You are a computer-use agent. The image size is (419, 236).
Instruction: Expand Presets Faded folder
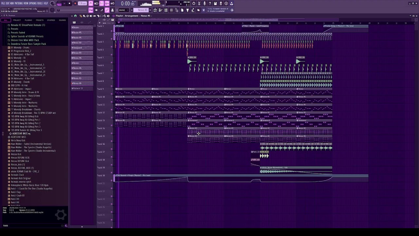[18, 32]
